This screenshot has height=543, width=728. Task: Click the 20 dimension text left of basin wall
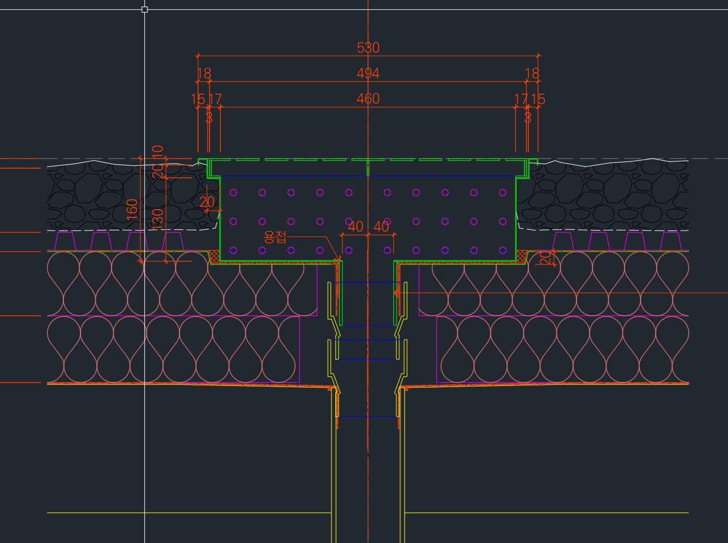[207, 202]
